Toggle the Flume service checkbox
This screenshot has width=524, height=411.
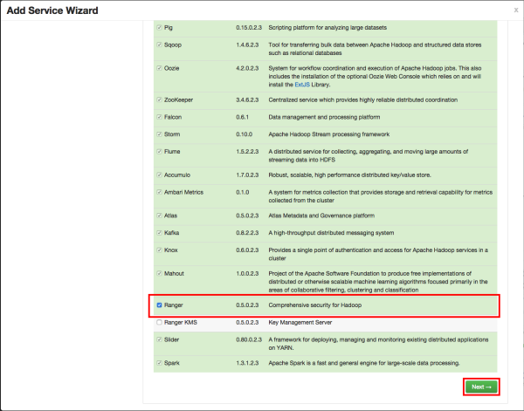click(x=159, y=151)
